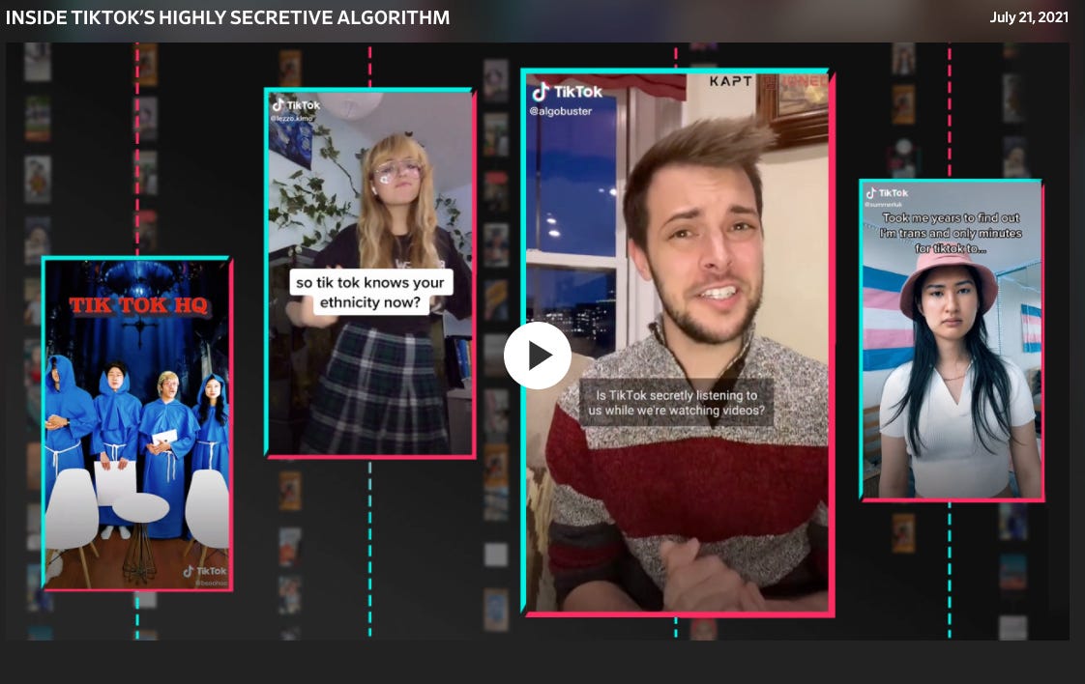Play the video with the center play button
The width and height of the screenshot is (1085, 684).
[x=537, y=356]
